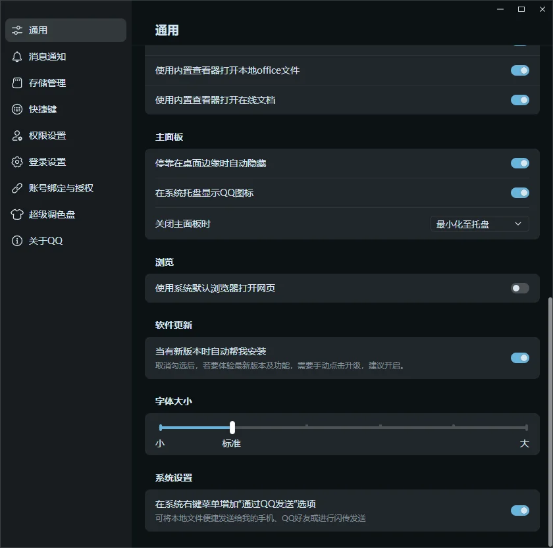Click the 通用 sliders icon in sidebar
The image size is (553, 548).
[x=17, y=30]
